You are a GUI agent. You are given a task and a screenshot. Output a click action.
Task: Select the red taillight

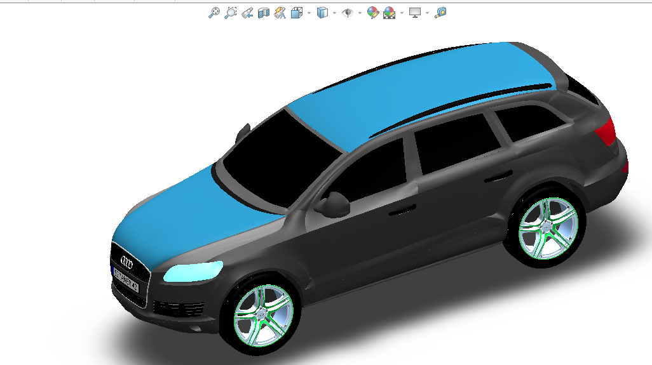point(607,131)
